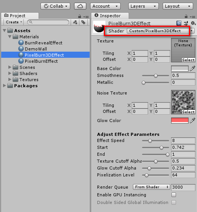Image resolution: width=197 pixels, height=212 pixels.
Task: Open the Account dropdown
Action: point(105,6)
